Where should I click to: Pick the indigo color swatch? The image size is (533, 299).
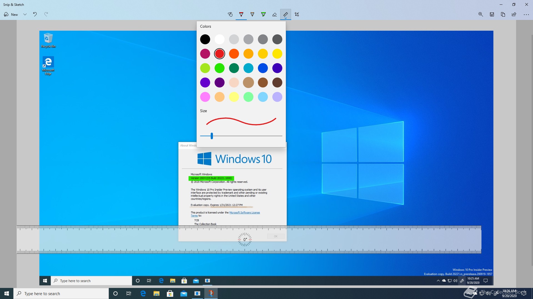point(277,68)
